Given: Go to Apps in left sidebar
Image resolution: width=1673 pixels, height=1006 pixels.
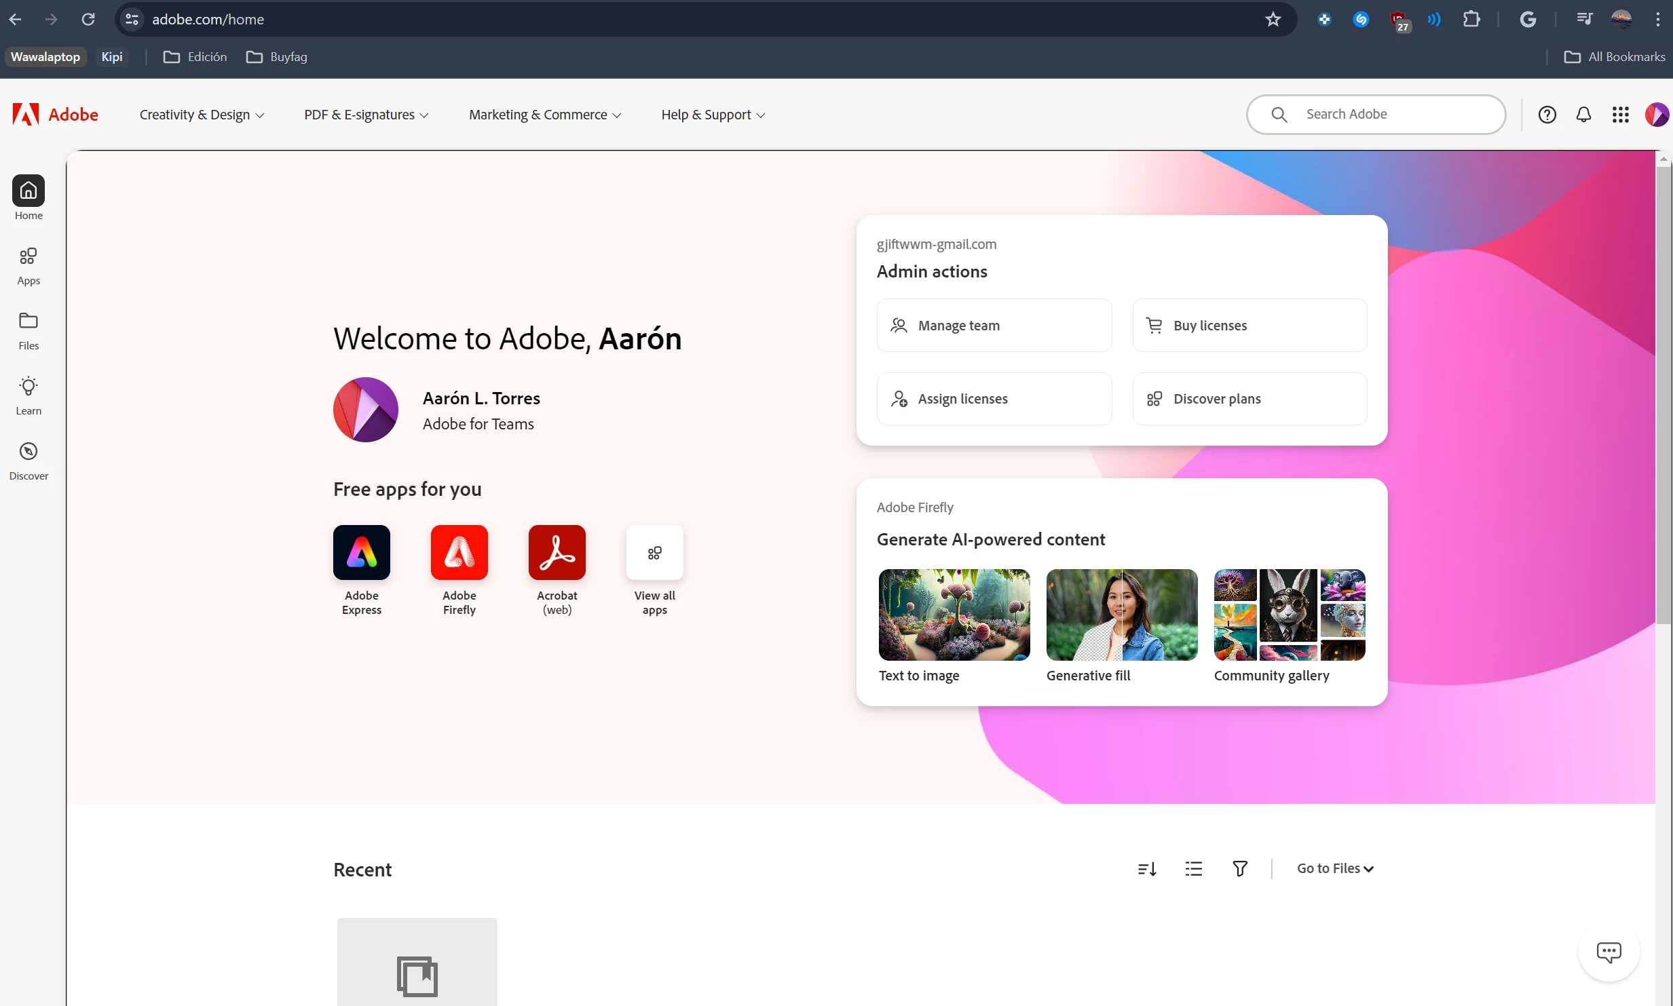Looking at the screenshot, I should tap(29, 265).
